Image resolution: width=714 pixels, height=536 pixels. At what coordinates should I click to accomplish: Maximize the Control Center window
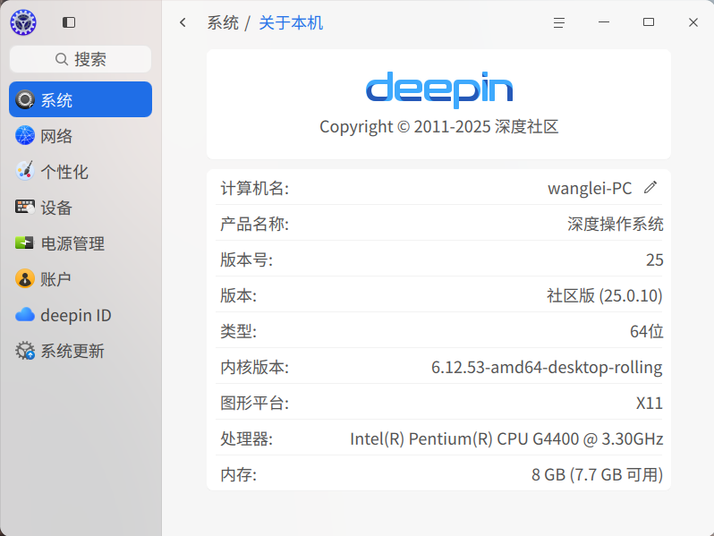point(649,21)
